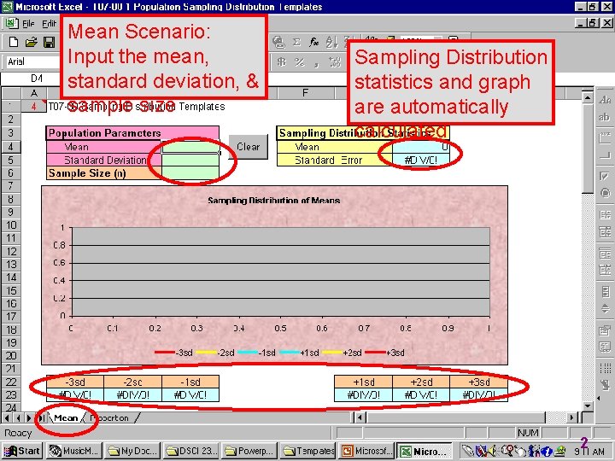This screenshot has width=615, height=461.
Task: Click the horizontal scrollbar right arrow
Action: point(573,417)
